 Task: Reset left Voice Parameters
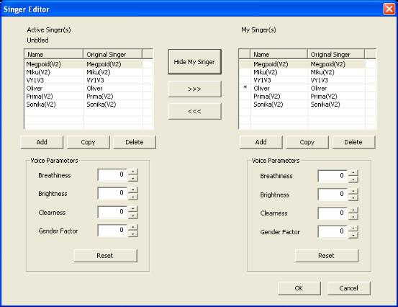[105, 255]
